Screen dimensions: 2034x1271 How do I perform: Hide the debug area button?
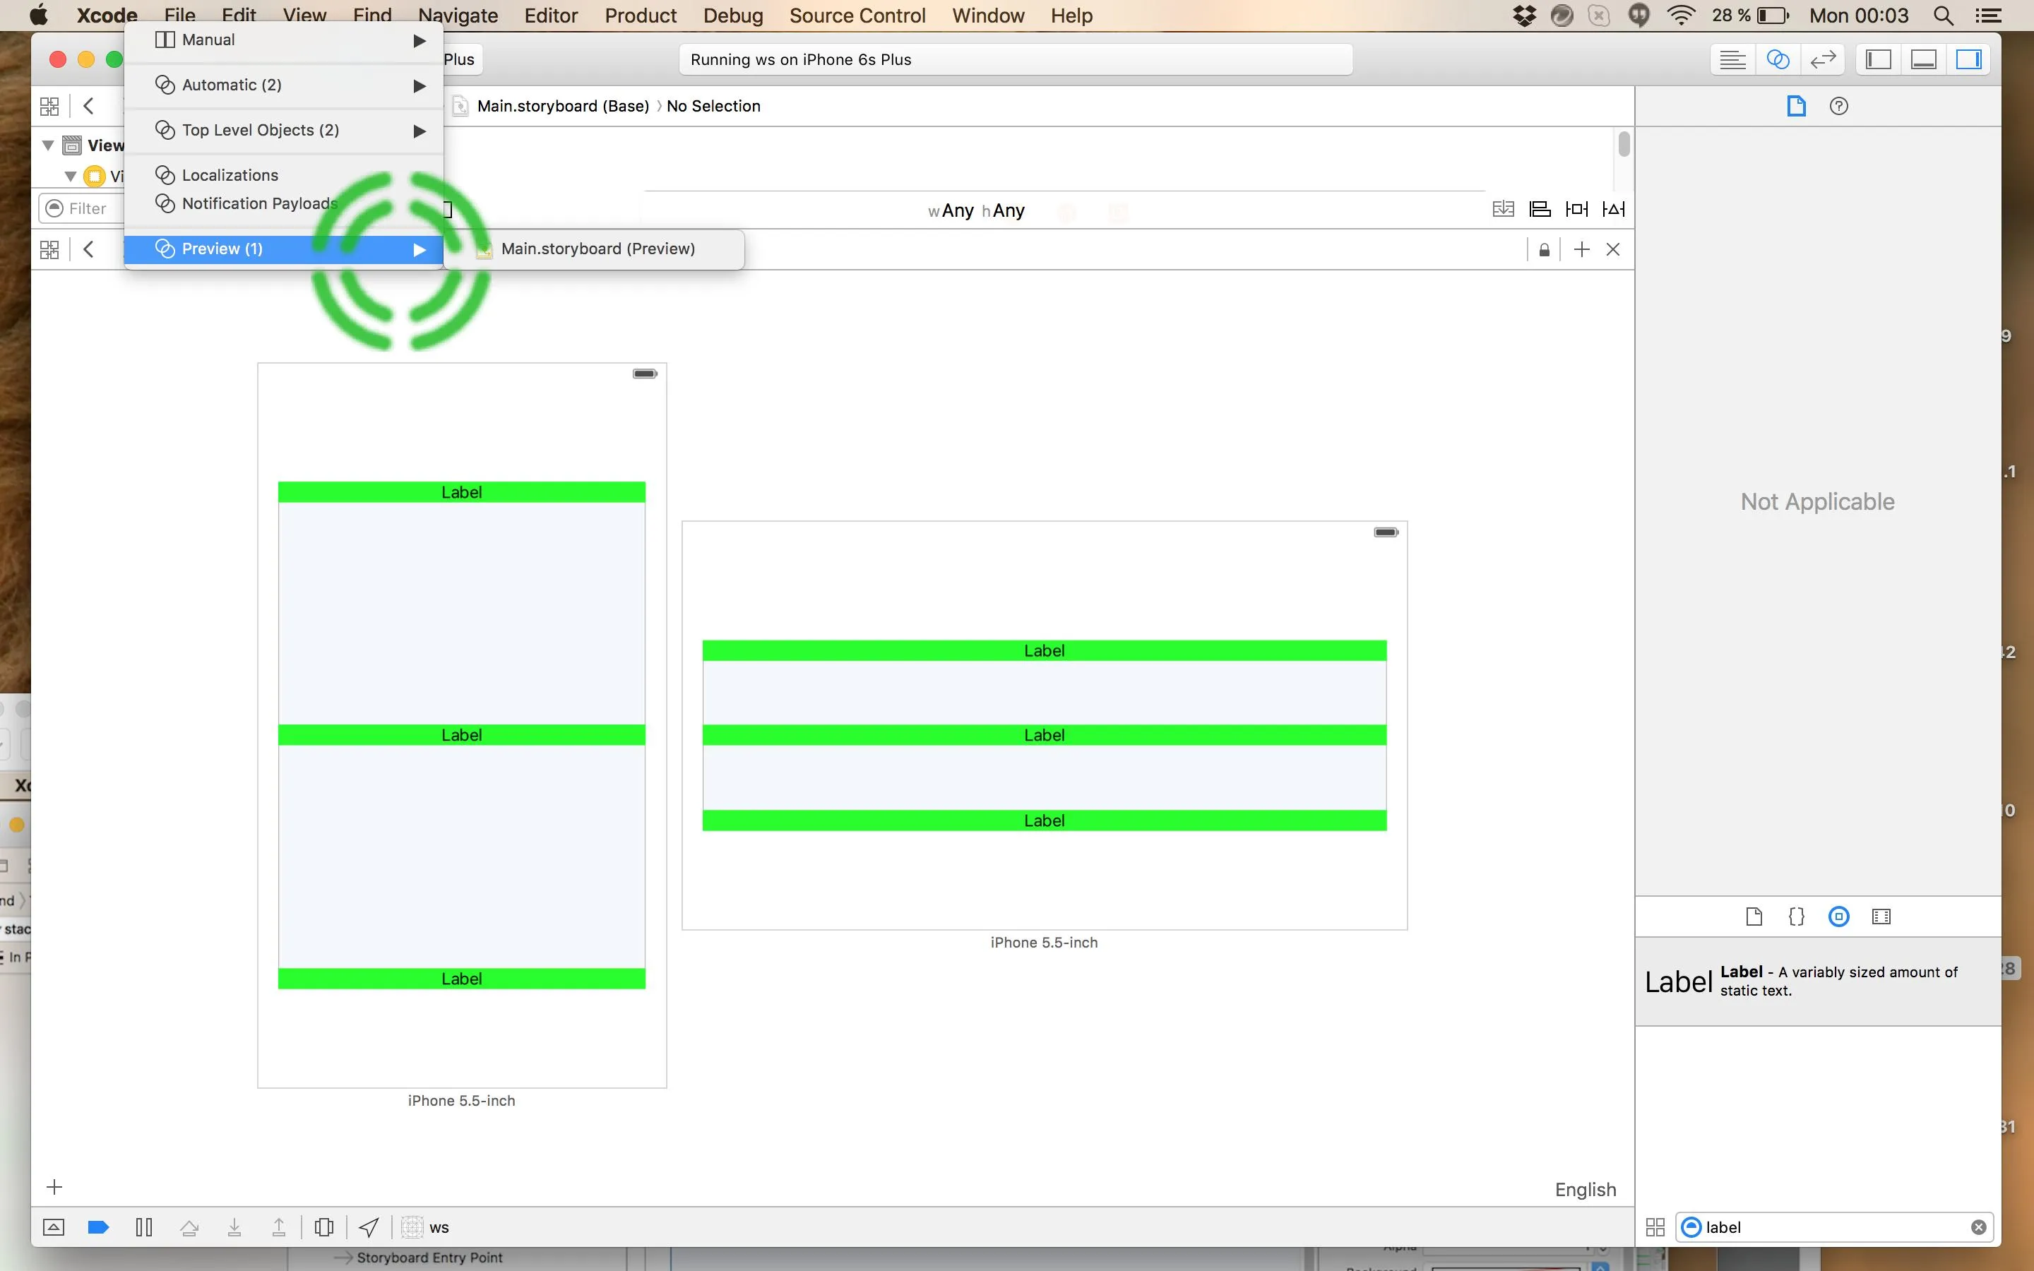pyautogui.click(x=53, y=1227)
